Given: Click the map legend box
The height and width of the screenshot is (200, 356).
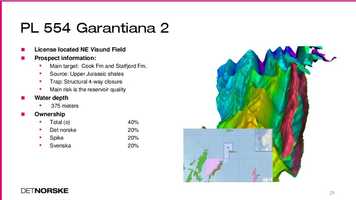Looking at the screenshot, I should coord(268,180).
